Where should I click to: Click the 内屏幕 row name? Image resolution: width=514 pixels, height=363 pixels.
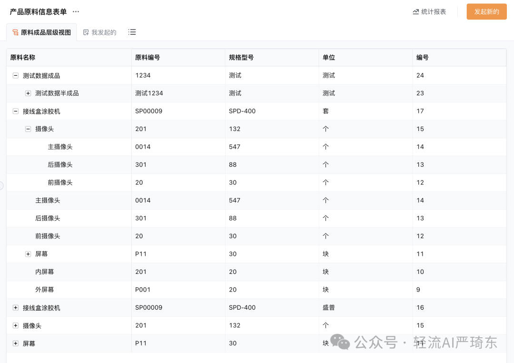pyautogui.click(x=45, y=272)
